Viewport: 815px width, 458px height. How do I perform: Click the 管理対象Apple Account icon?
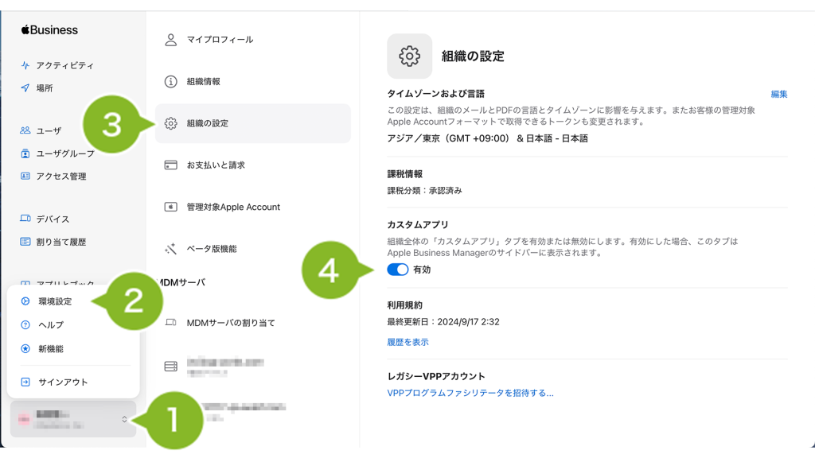coord(170,207)
